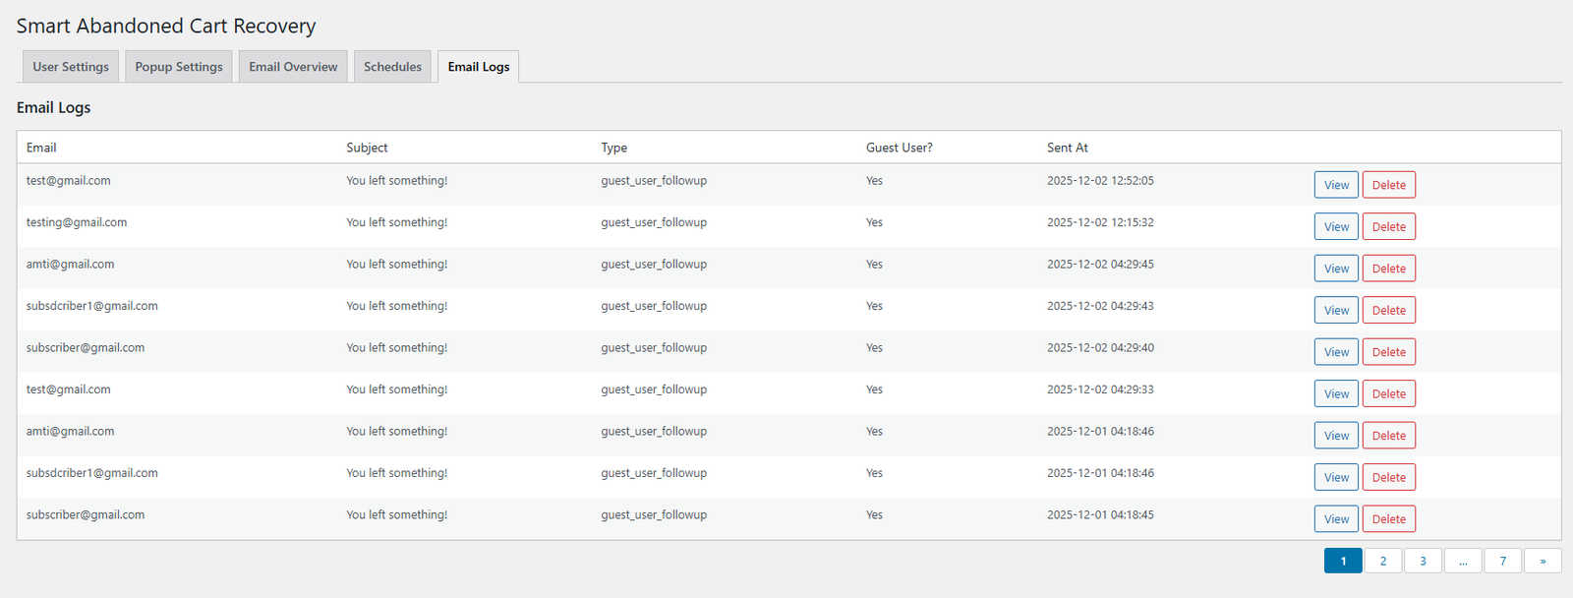View the subsdcriber1@gmail.com log sent 04:29:43
The height and width of the screenshot is (598, 1573).
pyautogui.click(x=1336, y=311)
